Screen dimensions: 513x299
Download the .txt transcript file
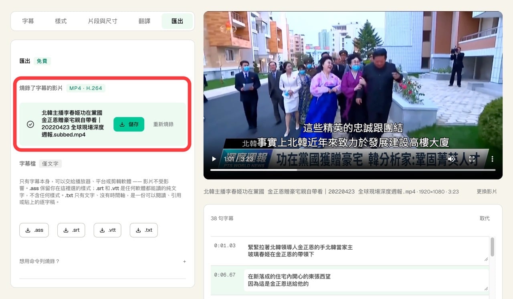click(x=144, y=230)
